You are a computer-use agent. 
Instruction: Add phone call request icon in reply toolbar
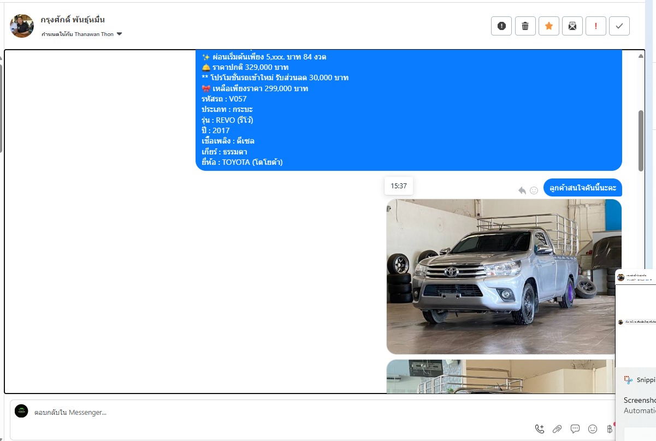pos(540,429)
